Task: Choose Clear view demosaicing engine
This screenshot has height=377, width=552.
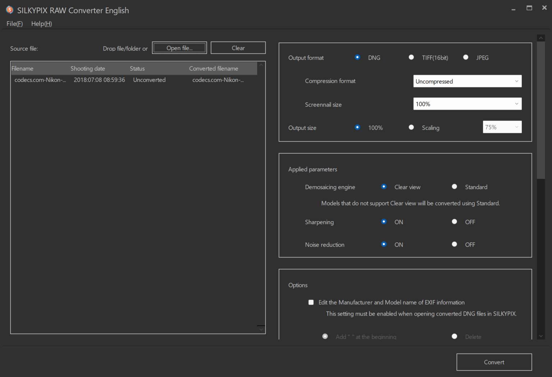Action: (384, 186)
